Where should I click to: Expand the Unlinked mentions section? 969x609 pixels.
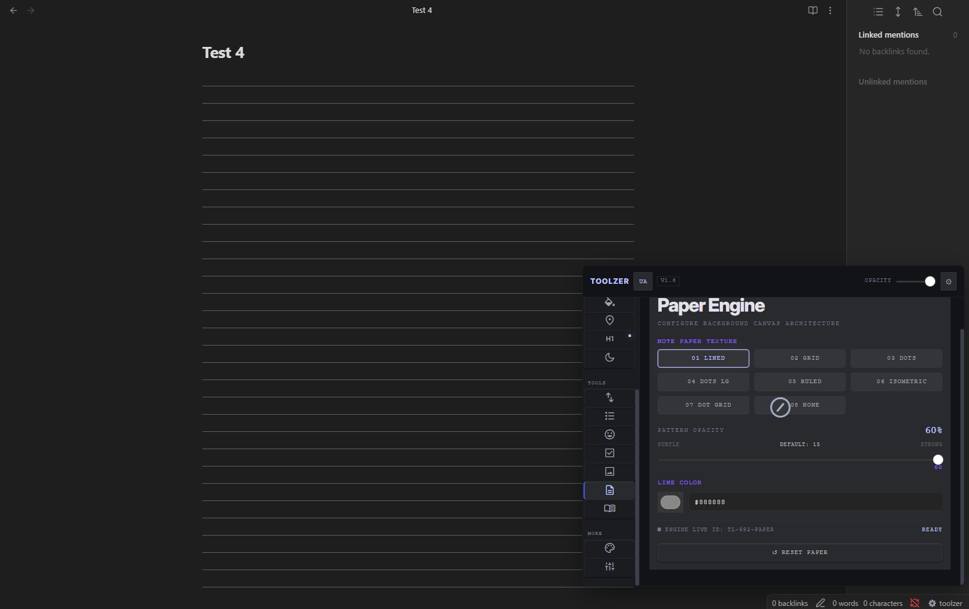(893, 81)
